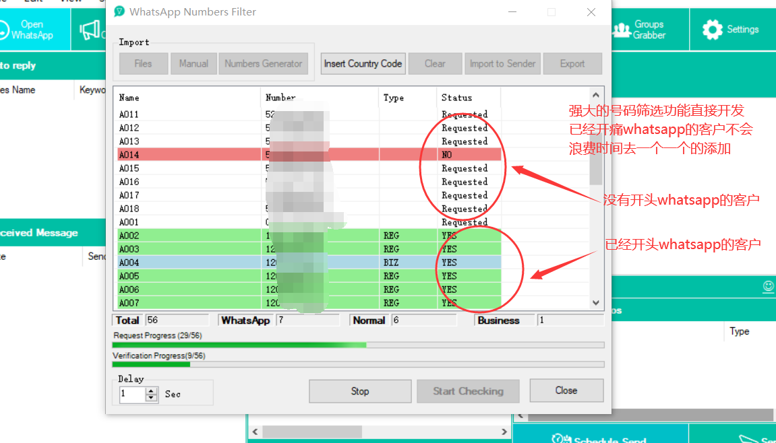Viewport: 776px width, 443px height.
Task: Stop the number checking process
Action: coord(360,391)
